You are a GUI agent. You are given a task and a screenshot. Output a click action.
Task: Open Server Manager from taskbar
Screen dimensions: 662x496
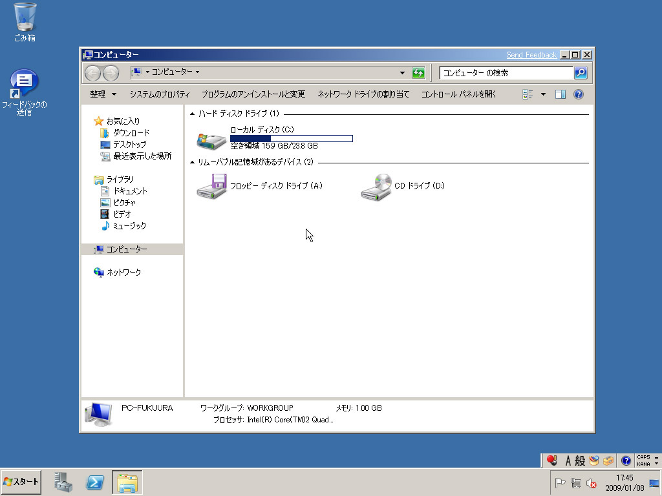click(x=63, y=482)
